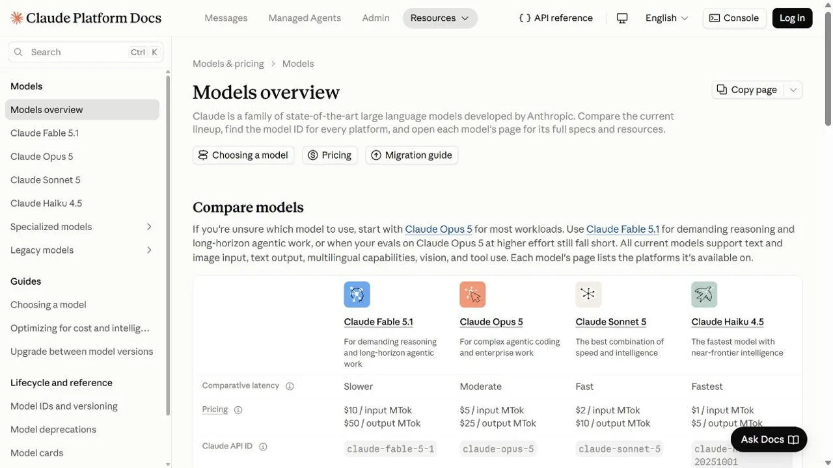Screen dimensions: 833x468
Task: Select Claude Sonnet 5 in the sidebar
Action: click(82, 180)
